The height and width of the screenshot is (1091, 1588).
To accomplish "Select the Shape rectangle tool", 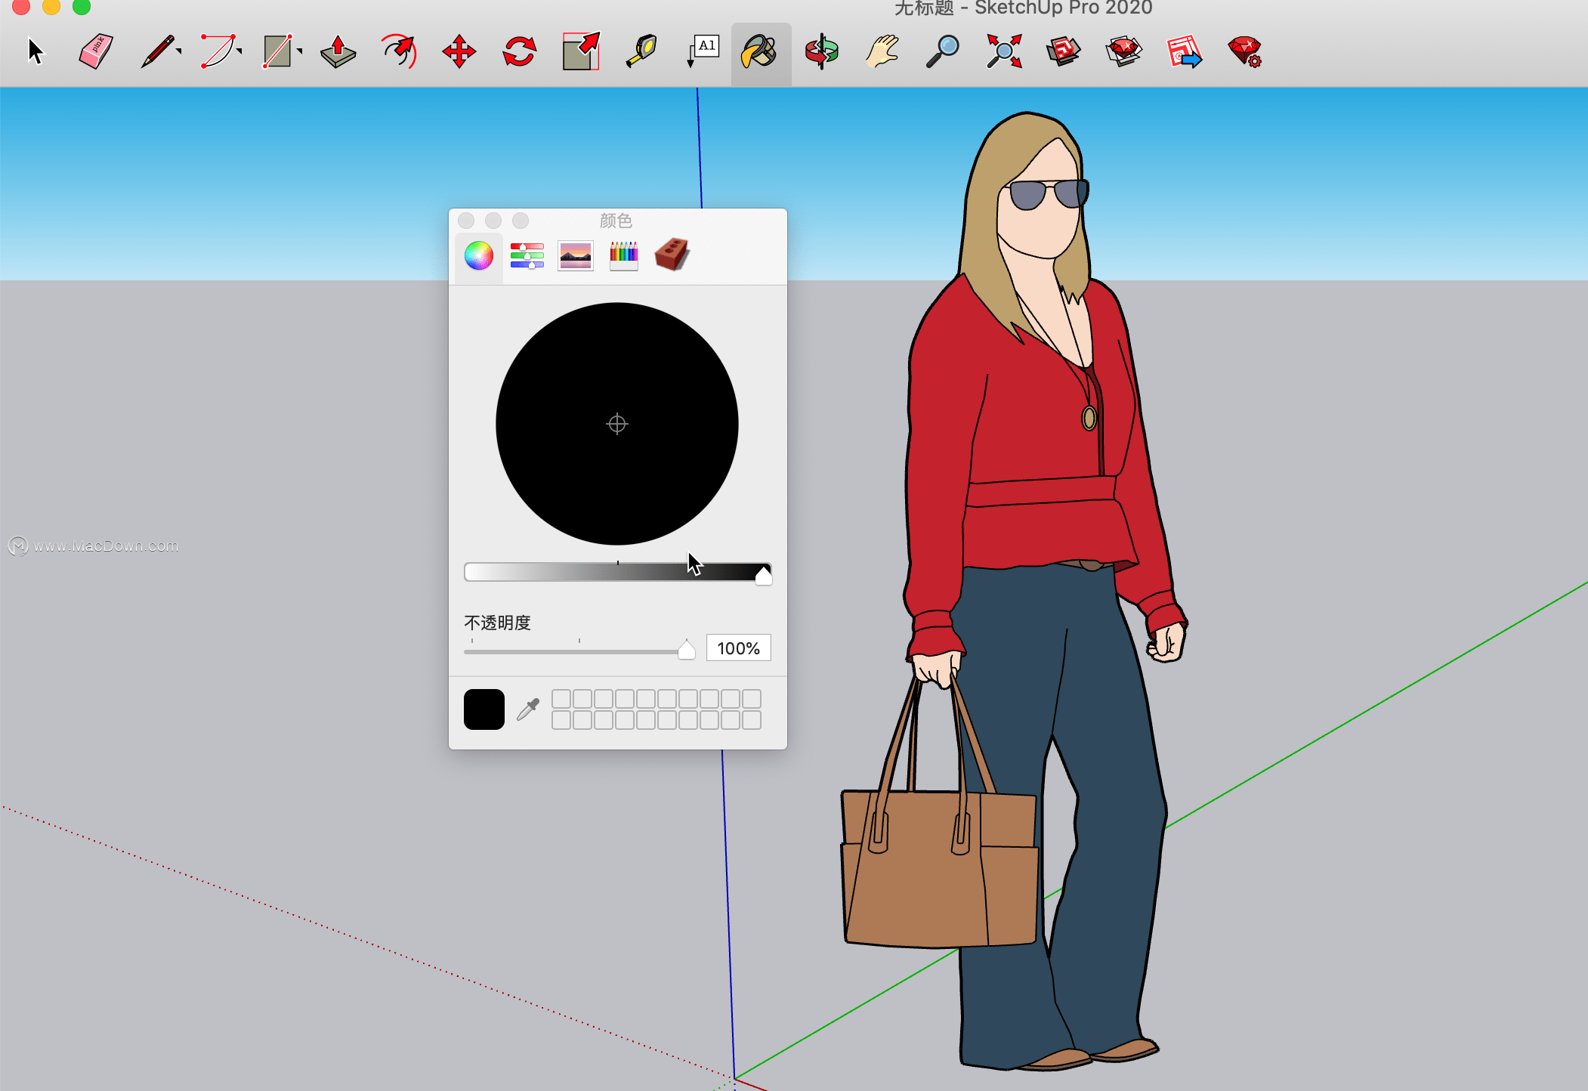I will click(277, 52).
